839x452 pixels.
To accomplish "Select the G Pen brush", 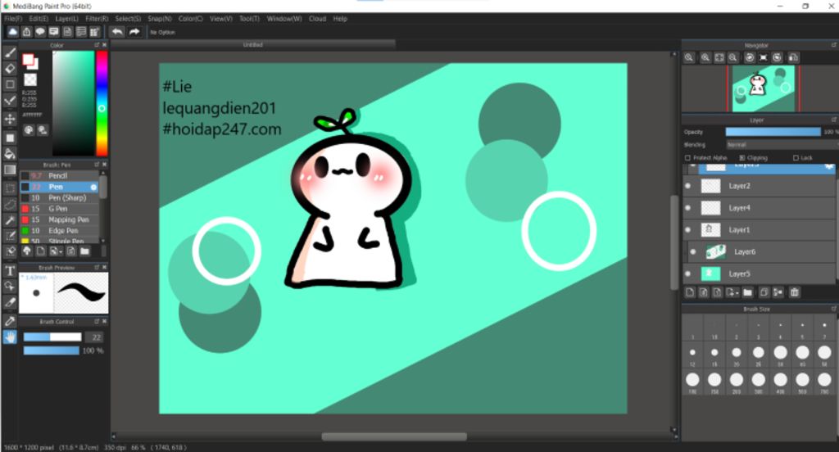I will click(x=59, y=209).
